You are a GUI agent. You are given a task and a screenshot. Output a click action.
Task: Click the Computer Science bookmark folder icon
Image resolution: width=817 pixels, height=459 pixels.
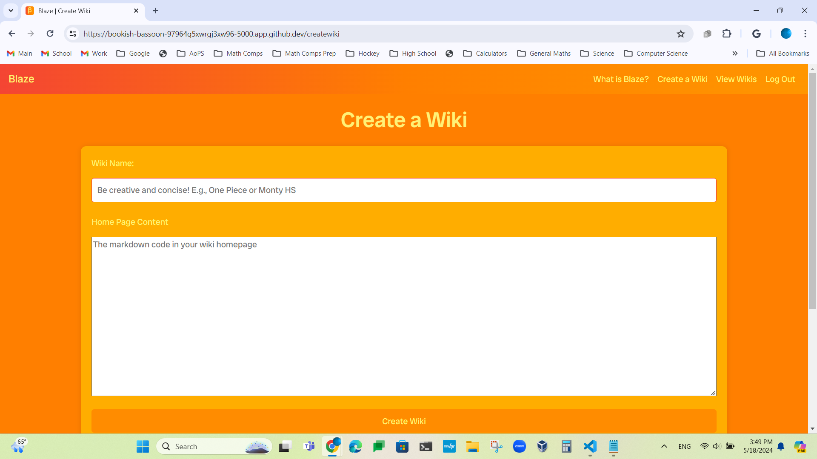(628, 53)
